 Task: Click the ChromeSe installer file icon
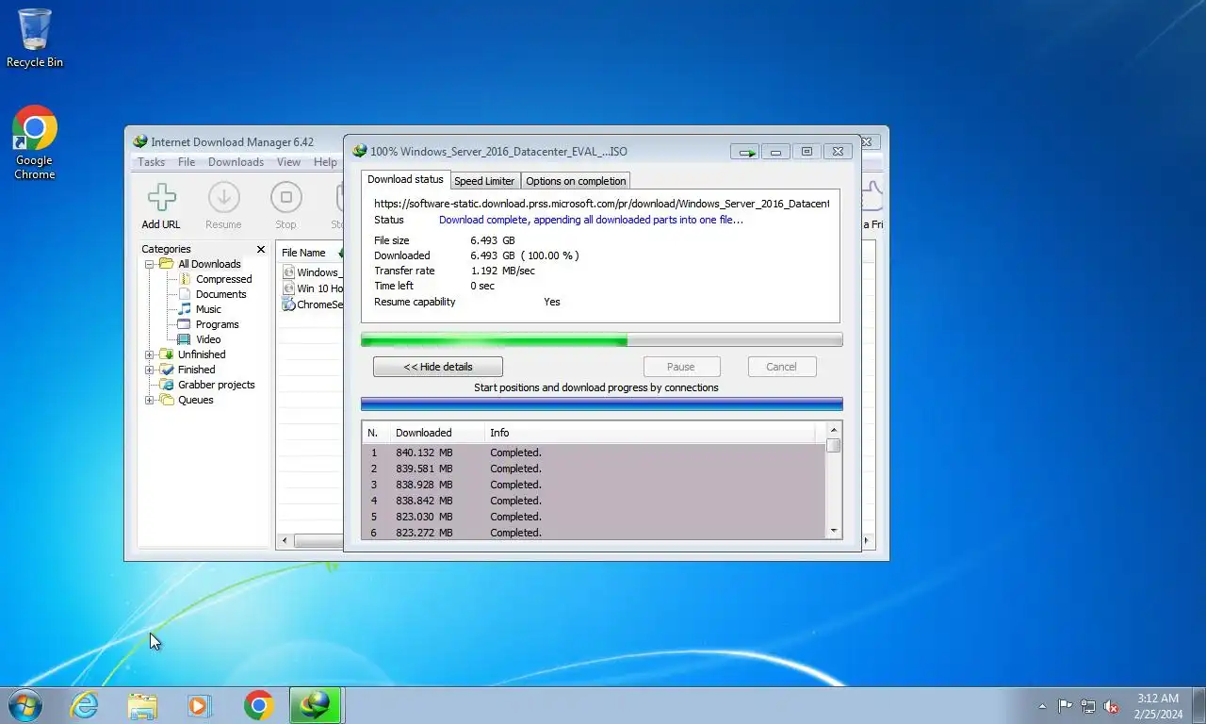(x=288, y=304)
